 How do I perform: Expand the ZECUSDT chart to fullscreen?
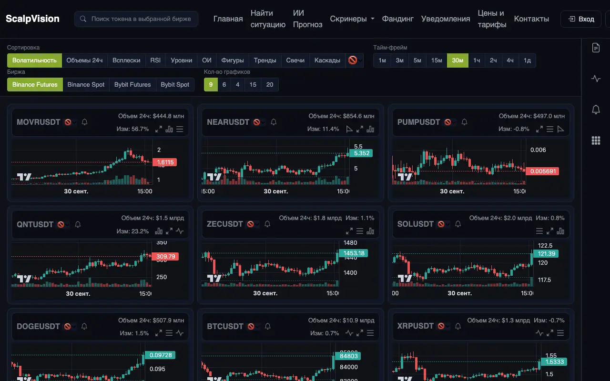(349, 231)
